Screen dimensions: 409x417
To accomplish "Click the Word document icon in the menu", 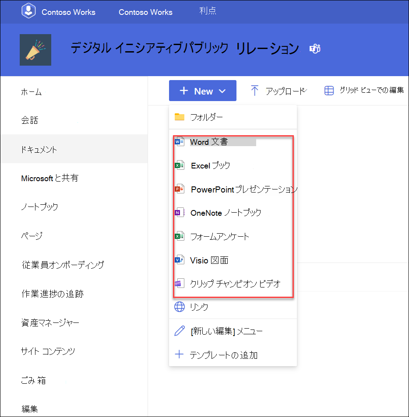I will click(180, 142).
